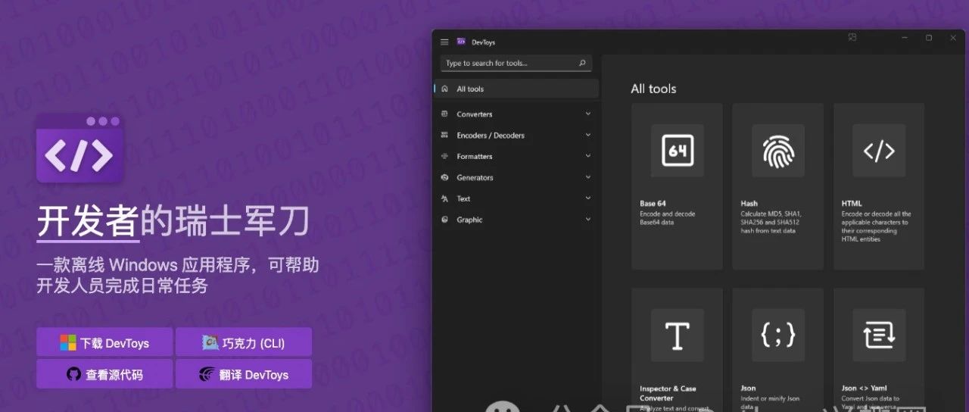Open the hamburger menu in DevToys
Viewport: 969px width, 412px height.
click(444, 42)
